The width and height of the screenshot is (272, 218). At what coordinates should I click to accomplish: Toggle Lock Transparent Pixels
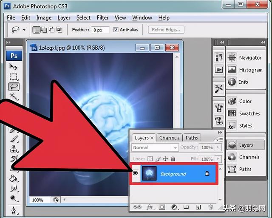[x=150, y=159]
